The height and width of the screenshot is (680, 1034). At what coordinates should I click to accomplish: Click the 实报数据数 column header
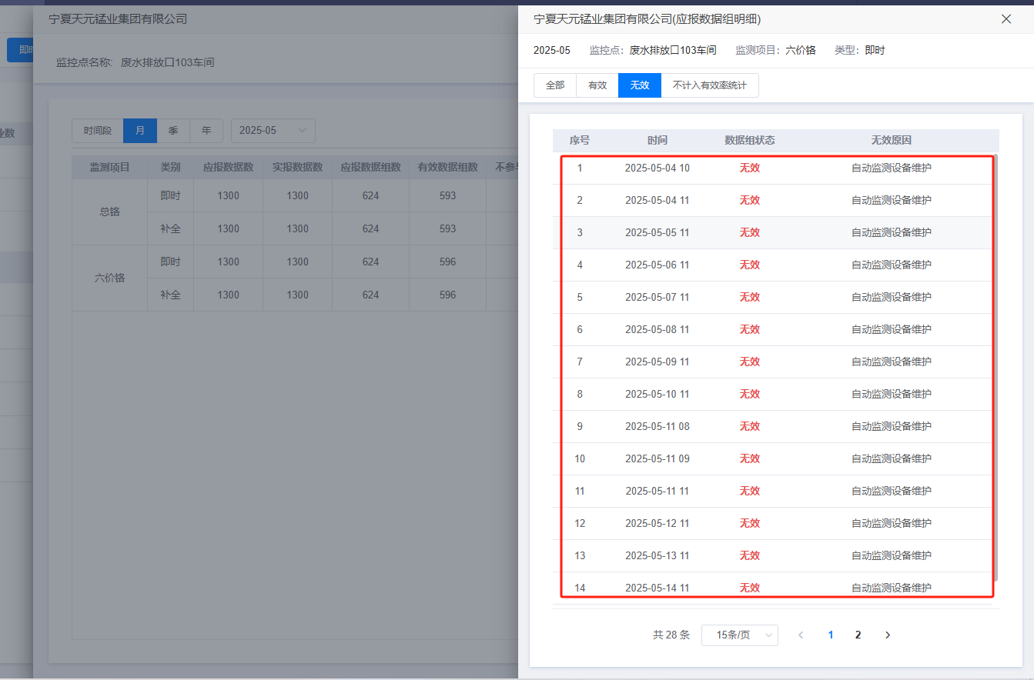click(297, 167)
